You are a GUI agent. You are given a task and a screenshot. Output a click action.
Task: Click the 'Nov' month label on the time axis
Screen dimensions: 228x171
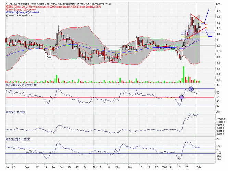coord(95,167)
